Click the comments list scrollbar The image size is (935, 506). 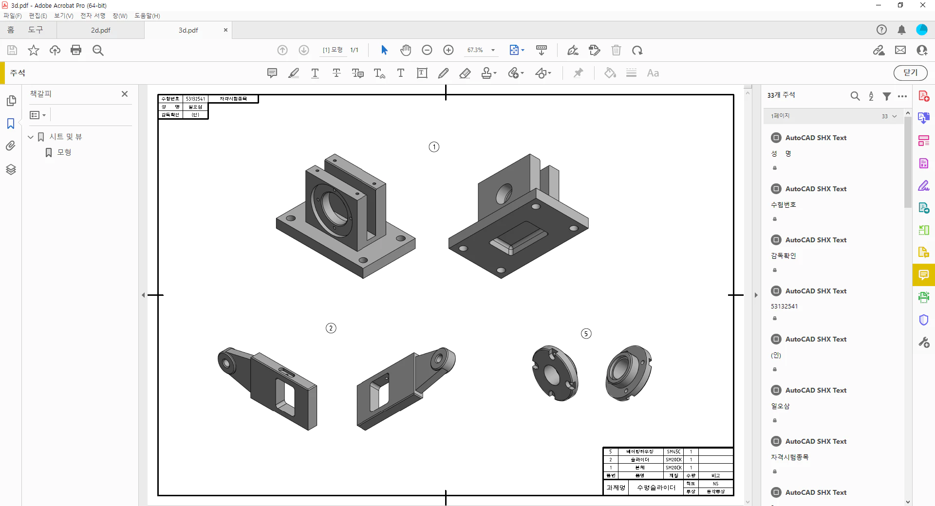[x=908, y=162]
